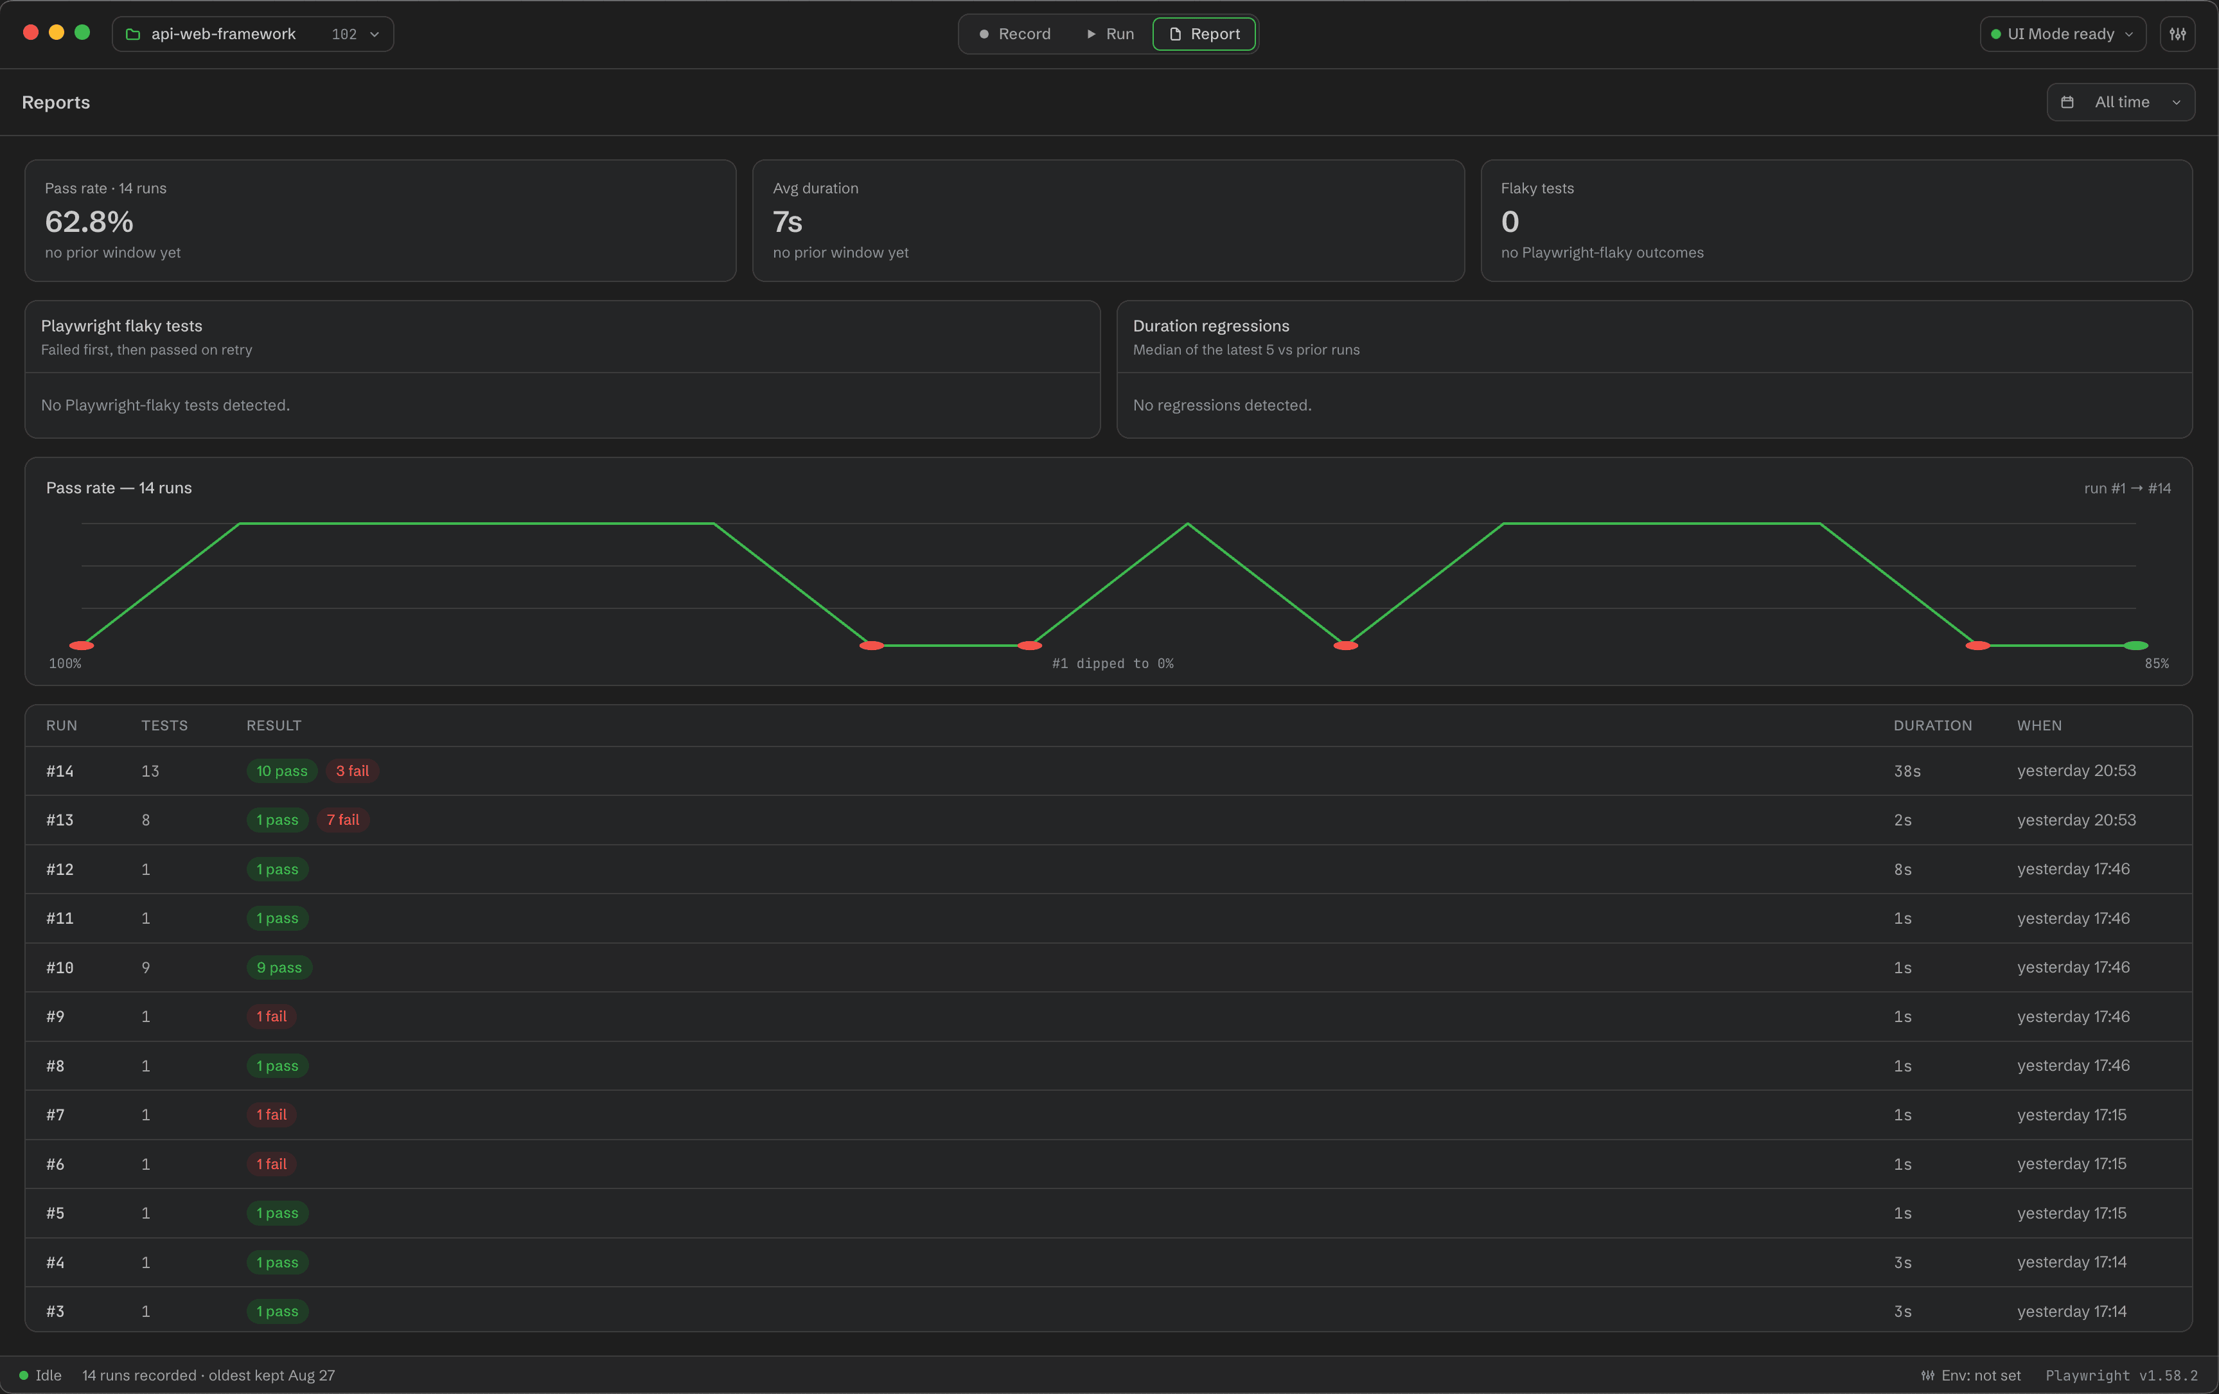Open run #7 row

[x=1109, y=1115]
